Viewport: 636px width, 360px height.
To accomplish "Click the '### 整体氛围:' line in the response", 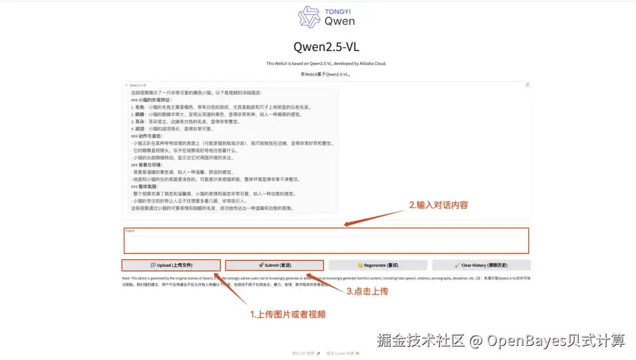I will tap(144, 187).
